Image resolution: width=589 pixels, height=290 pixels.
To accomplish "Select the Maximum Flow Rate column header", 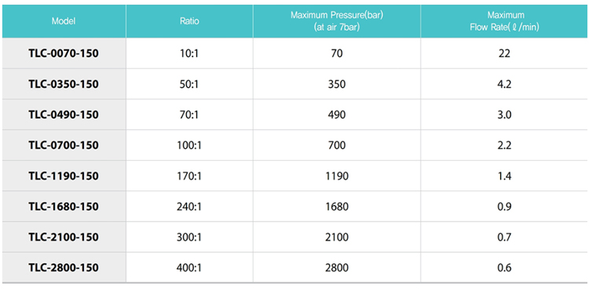I will pos(504,21).
